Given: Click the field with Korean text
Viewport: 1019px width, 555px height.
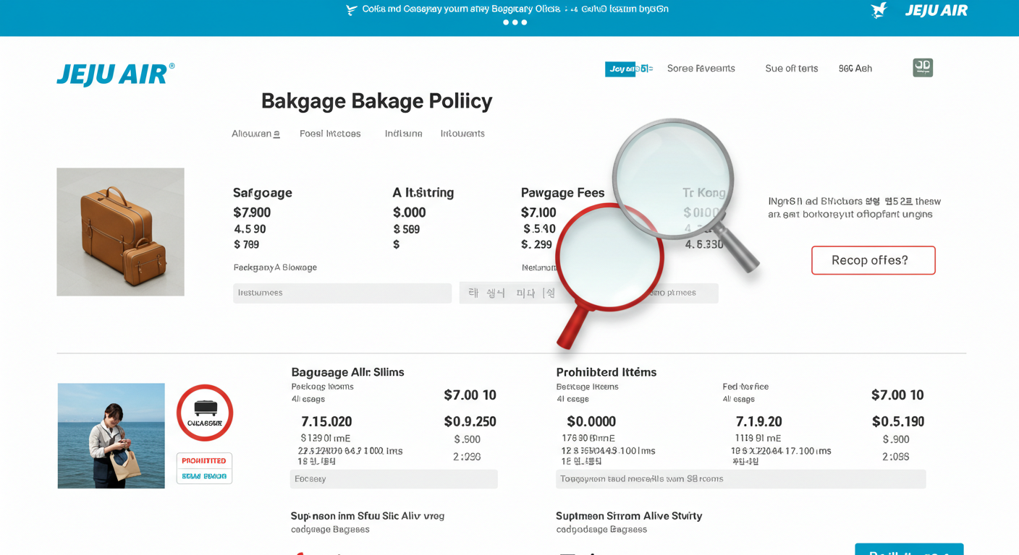Looking at the screenshot, I should [511, 293].
